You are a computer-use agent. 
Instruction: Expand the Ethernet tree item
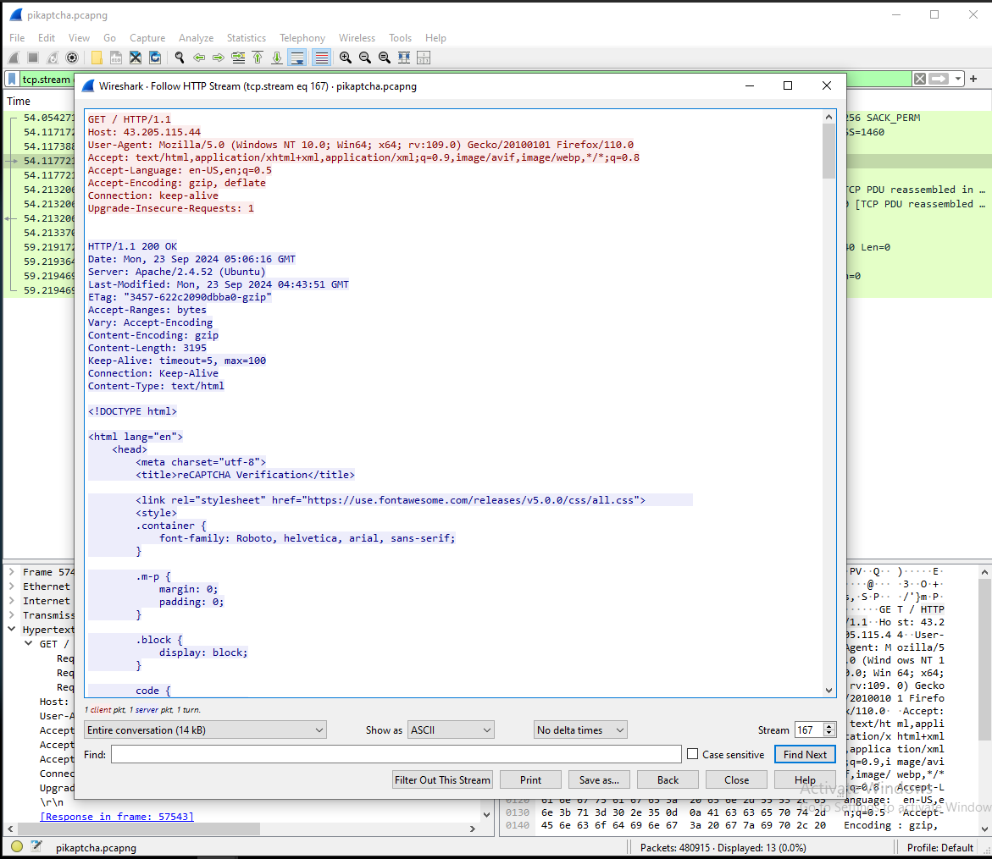coord(11,586)
